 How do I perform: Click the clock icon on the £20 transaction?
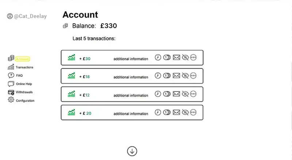tap(158, 112)
